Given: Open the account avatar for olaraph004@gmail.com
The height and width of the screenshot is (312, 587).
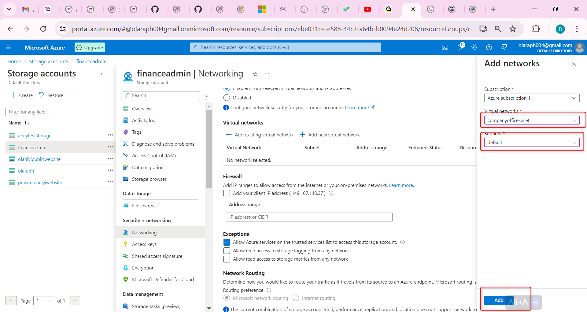Looking at the screenshot, I should pyautogui.click(x=580, y=47).
